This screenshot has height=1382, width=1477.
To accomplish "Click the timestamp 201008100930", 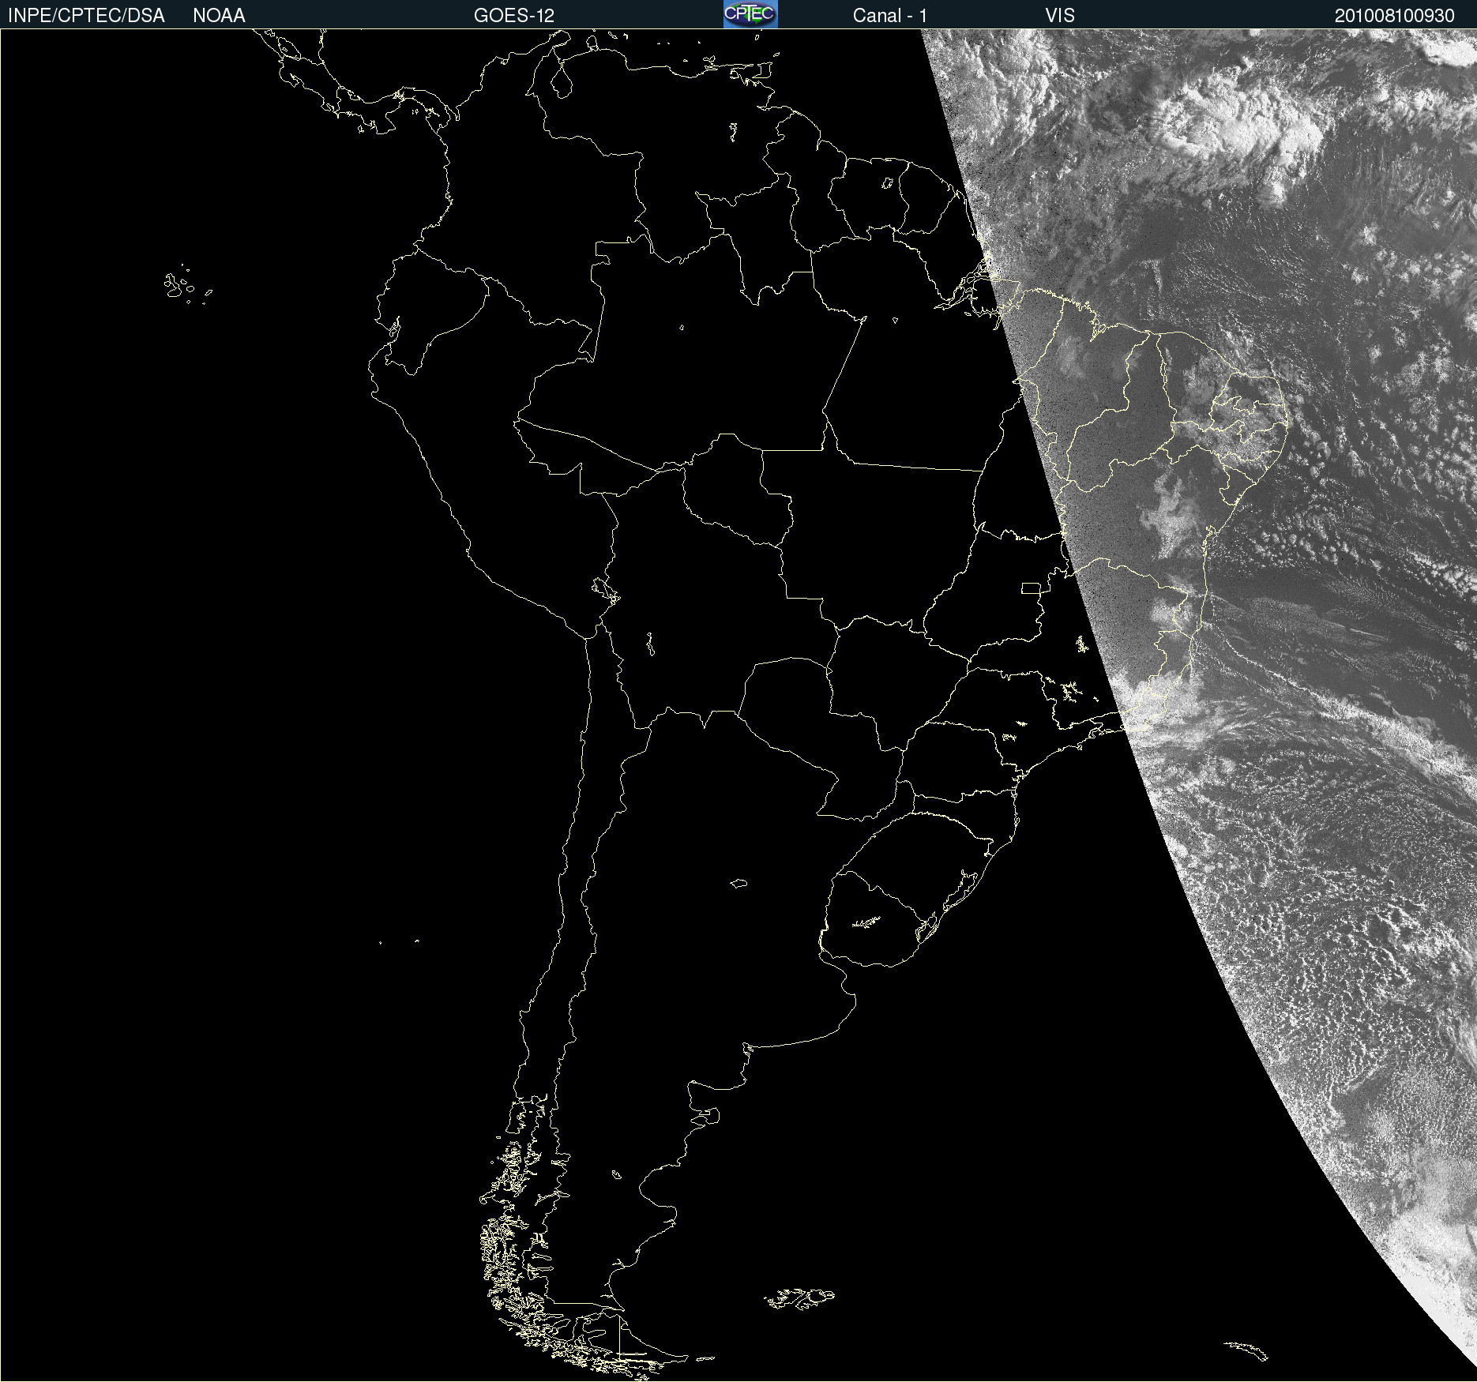I will 1395,16.
